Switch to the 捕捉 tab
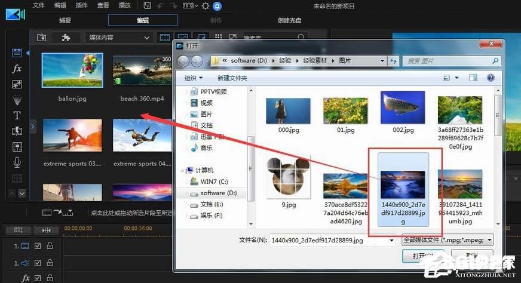The height and width of the screenshot is (283, 521). tap(65, 20)
